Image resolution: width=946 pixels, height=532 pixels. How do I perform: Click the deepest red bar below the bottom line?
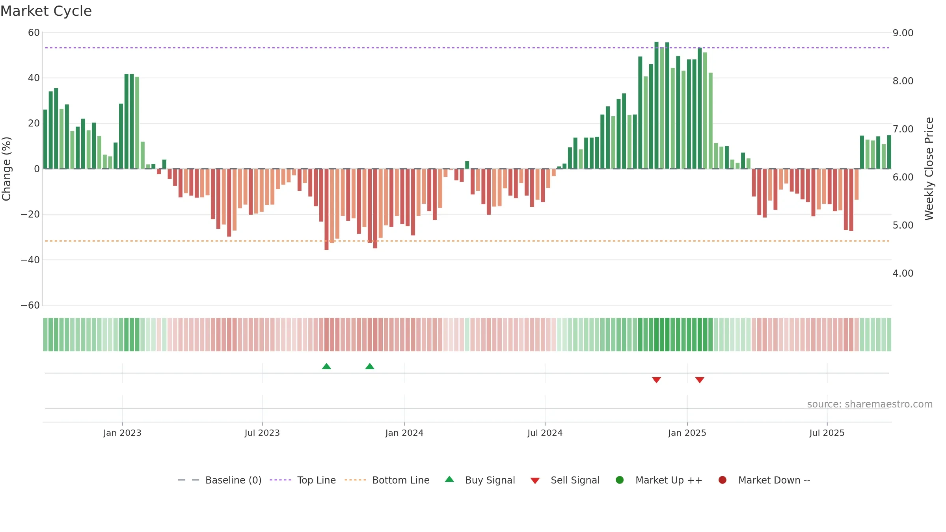326,209
